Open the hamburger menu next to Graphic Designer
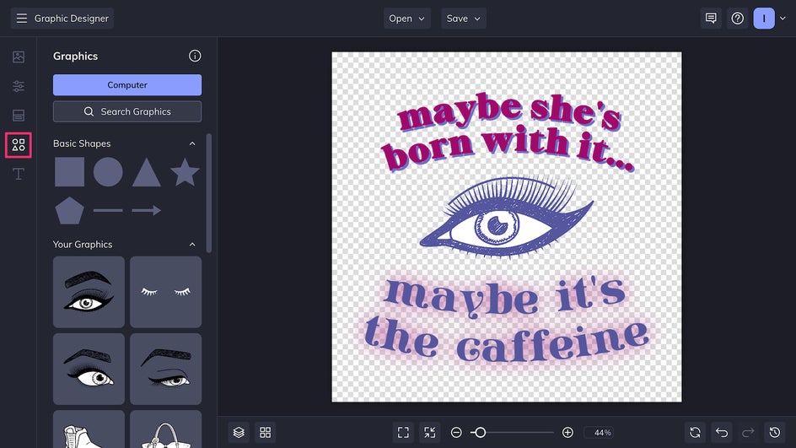This screenshot has width=796, height=448. point(21,19)
